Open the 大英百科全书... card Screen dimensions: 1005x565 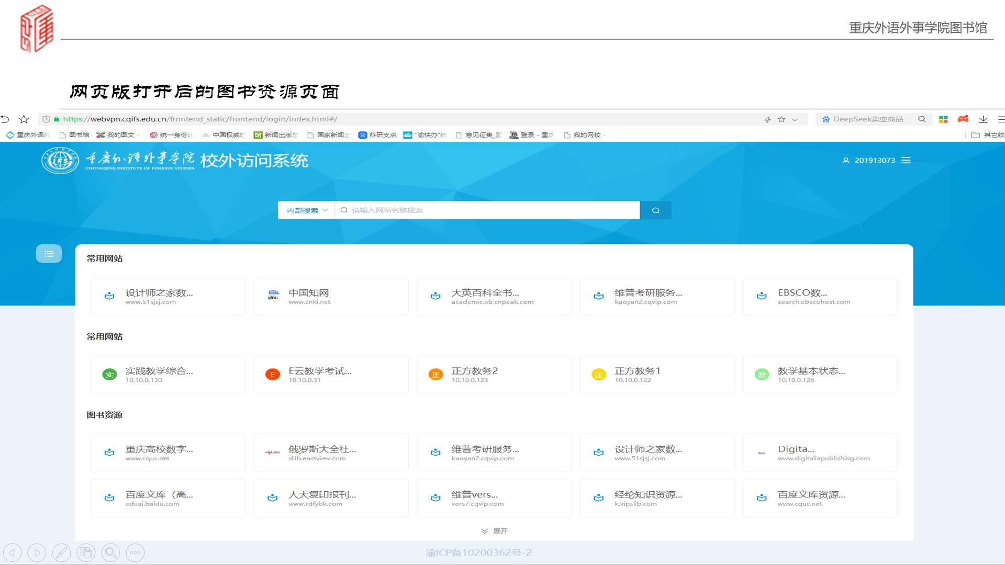(494, 297)
